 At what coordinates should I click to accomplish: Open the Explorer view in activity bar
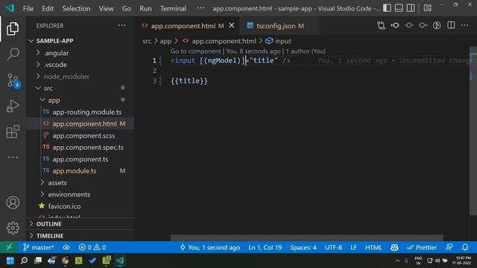point(13,28)
